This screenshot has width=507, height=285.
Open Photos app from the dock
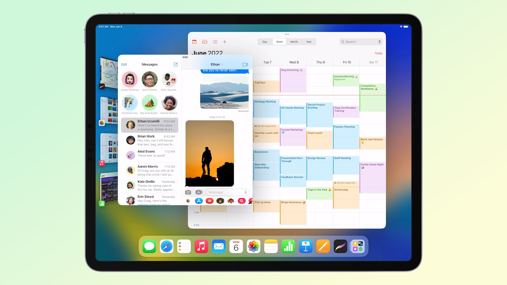click(253, 246)
